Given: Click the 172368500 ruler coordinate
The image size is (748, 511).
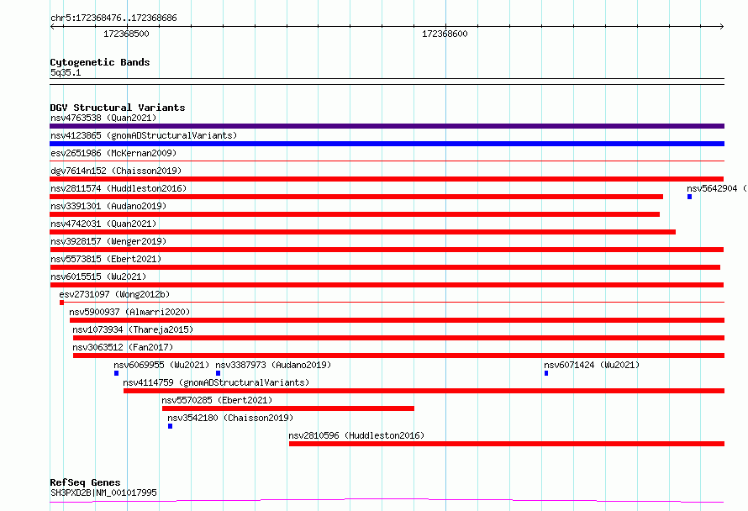Looking at the screenshot, I should point(126,34).
